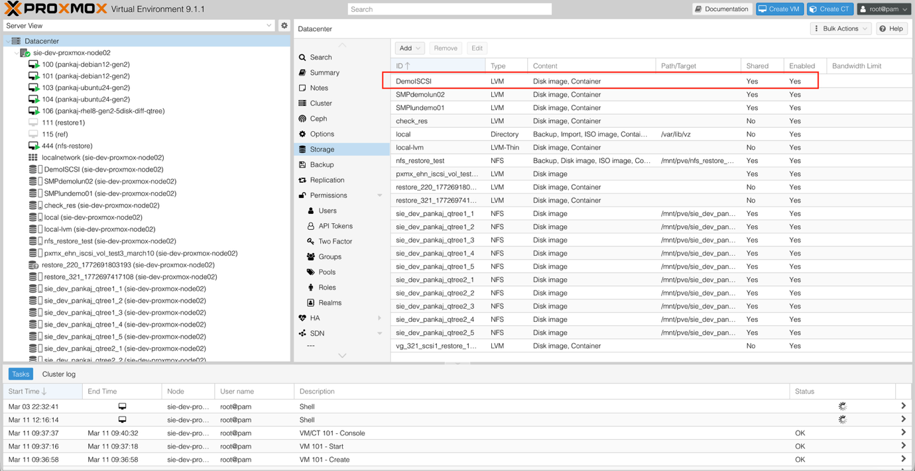Click the Users icon under Permissions

pyautogui.click(x=310, y=210)
